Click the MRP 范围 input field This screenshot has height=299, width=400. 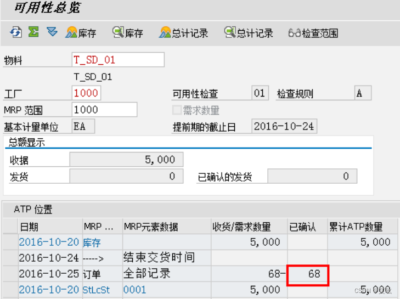(104, 110)
